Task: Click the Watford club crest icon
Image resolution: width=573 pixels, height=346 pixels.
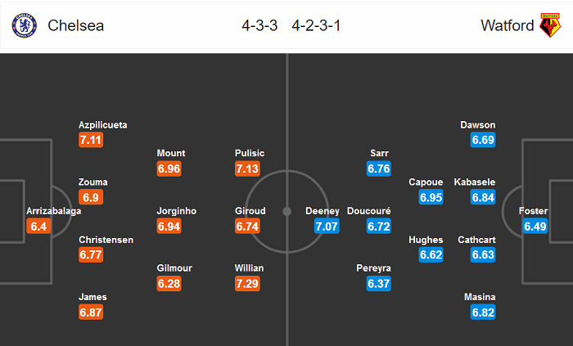Action: point(548,25)
